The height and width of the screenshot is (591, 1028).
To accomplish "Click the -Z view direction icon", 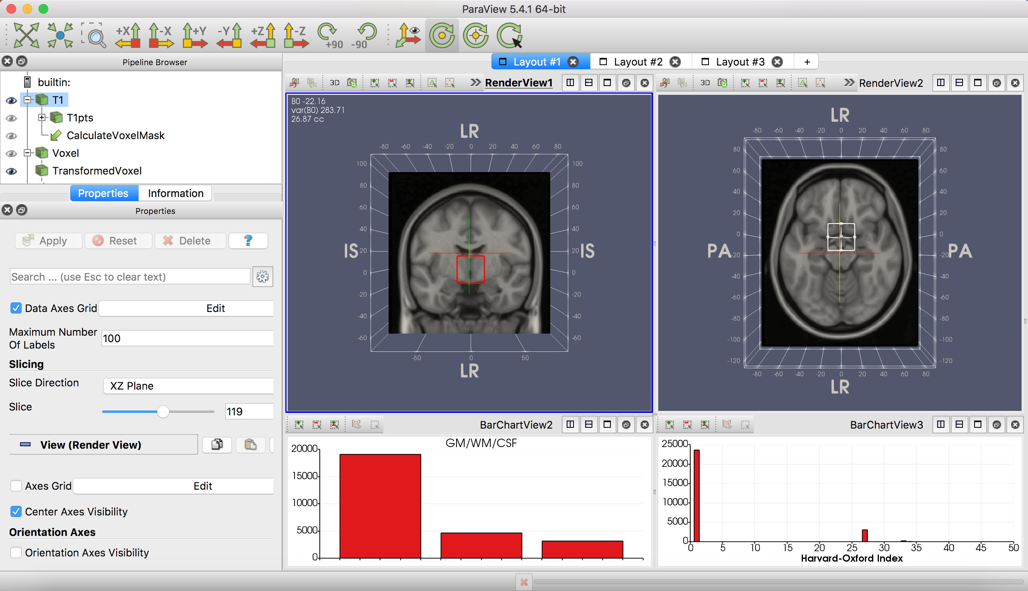I will pos(296,36).
